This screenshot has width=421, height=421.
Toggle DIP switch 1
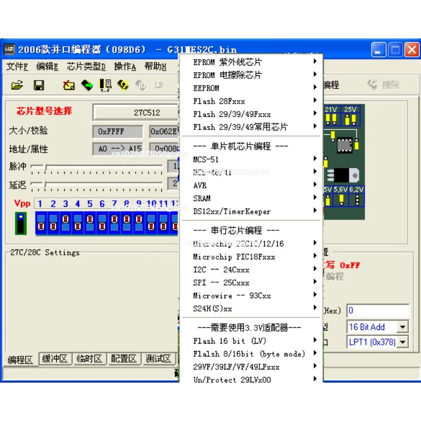point(41,223)
